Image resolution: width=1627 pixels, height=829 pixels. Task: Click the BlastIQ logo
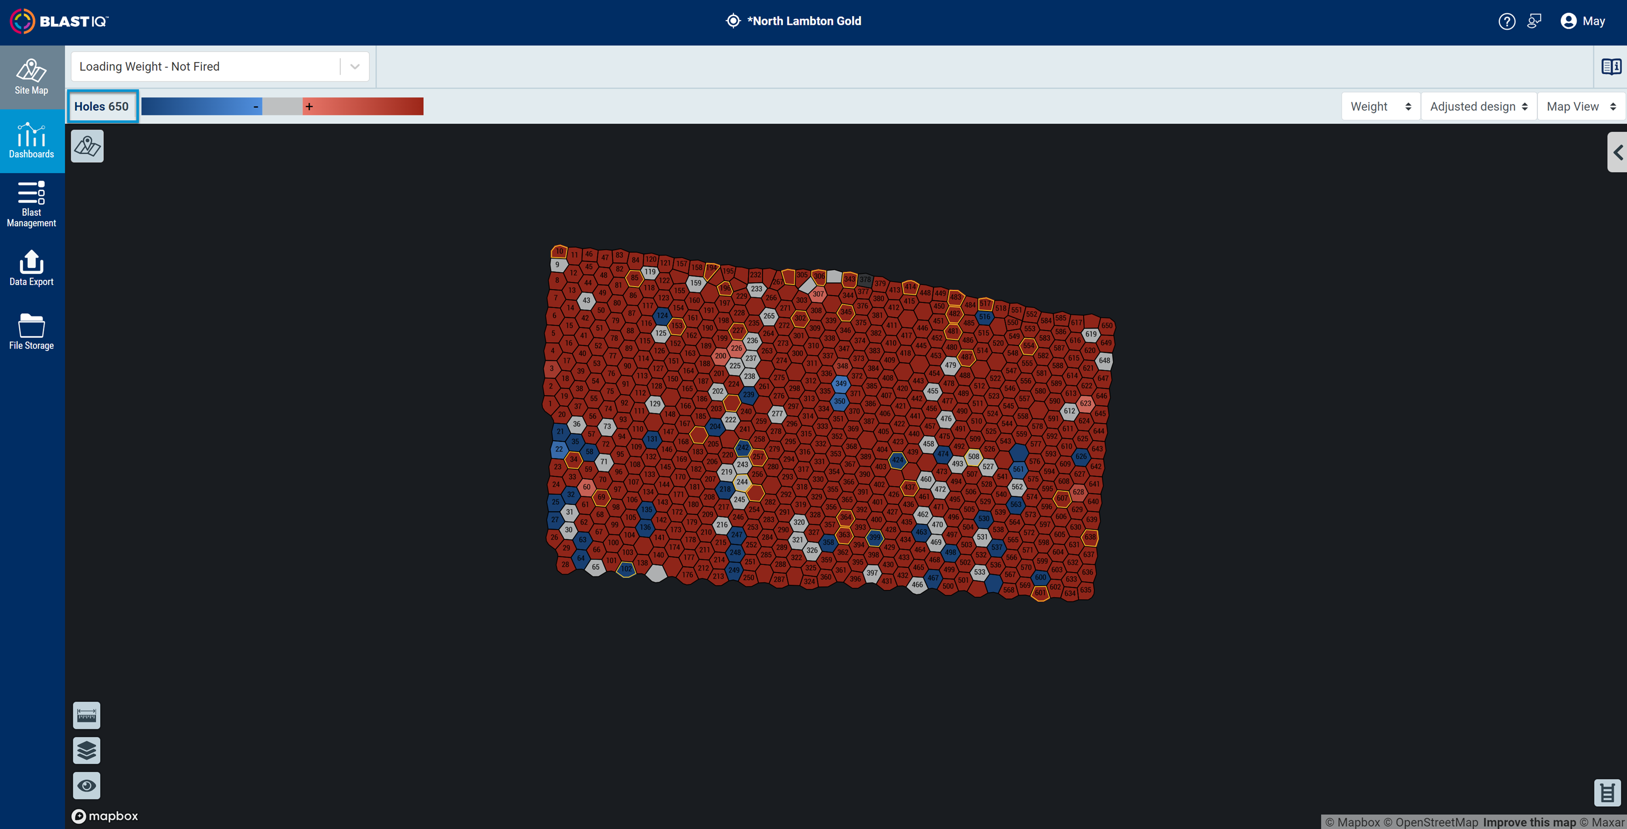[59, 22]
